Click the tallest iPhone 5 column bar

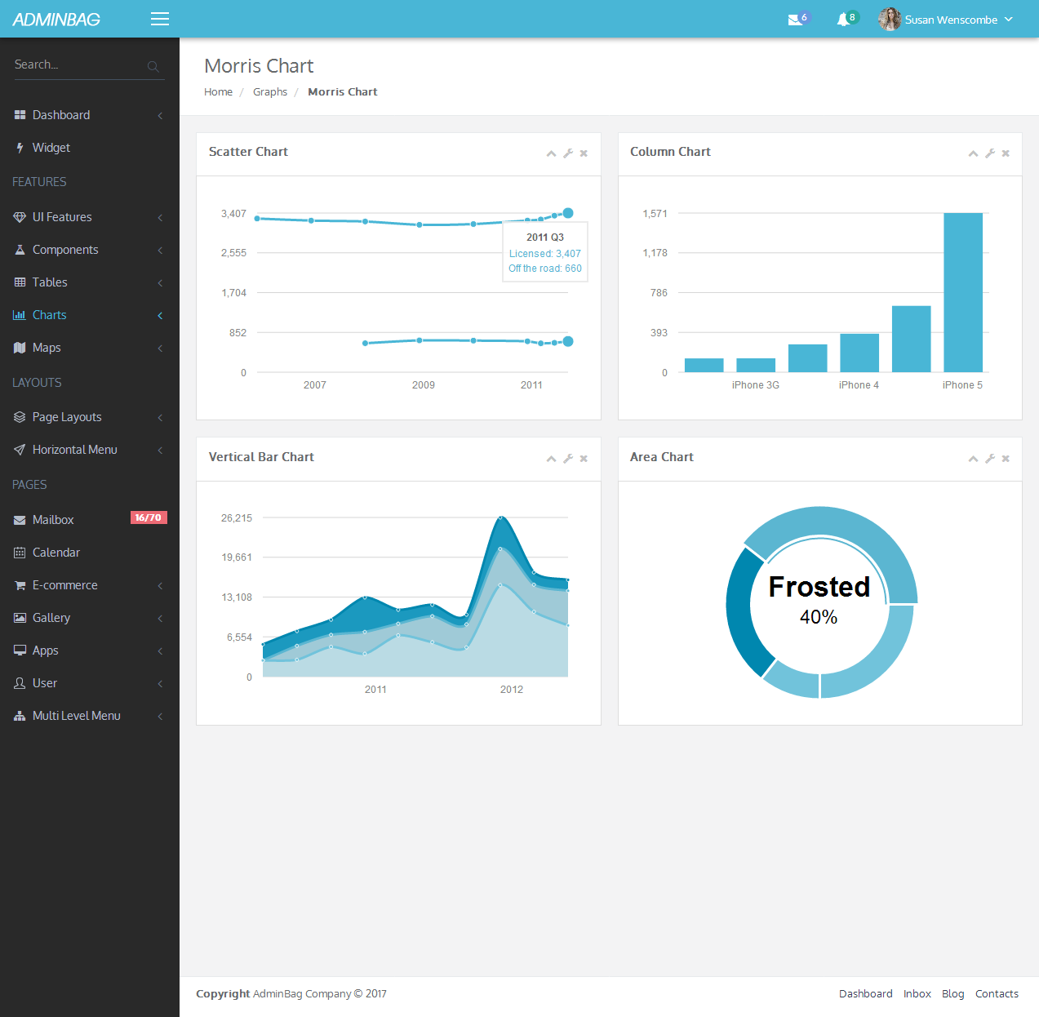[963, 292]
